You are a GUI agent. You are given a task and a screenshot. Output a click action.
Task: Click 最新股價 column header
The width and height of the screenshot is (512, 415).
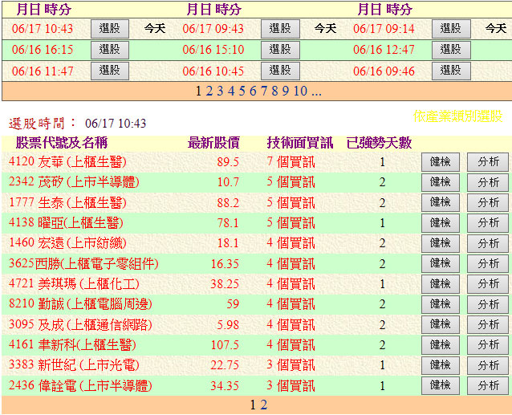(214, 143)
